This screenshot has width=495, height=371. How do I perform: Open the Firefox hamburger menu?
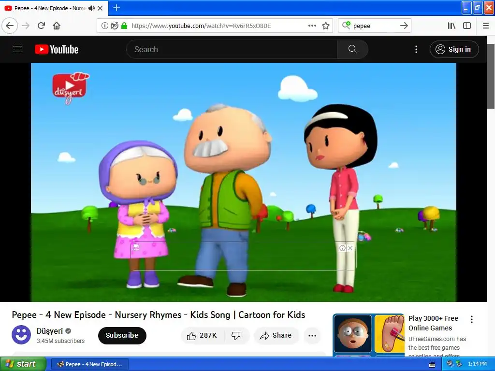[x=486, y=26]
